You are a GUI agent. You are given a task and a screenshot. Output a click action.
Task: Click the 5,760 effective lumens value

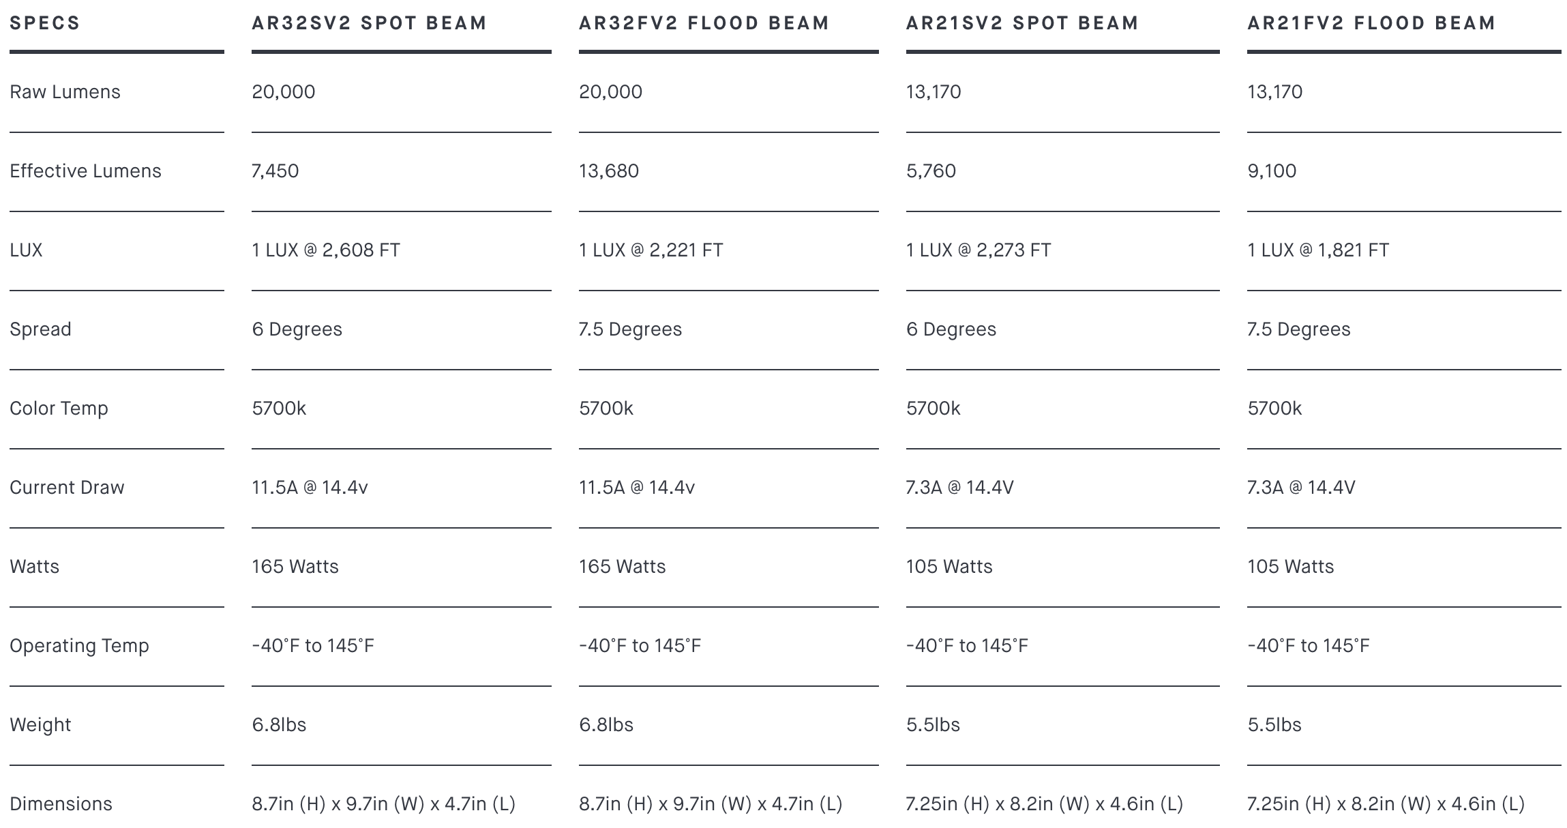point(931,171)
